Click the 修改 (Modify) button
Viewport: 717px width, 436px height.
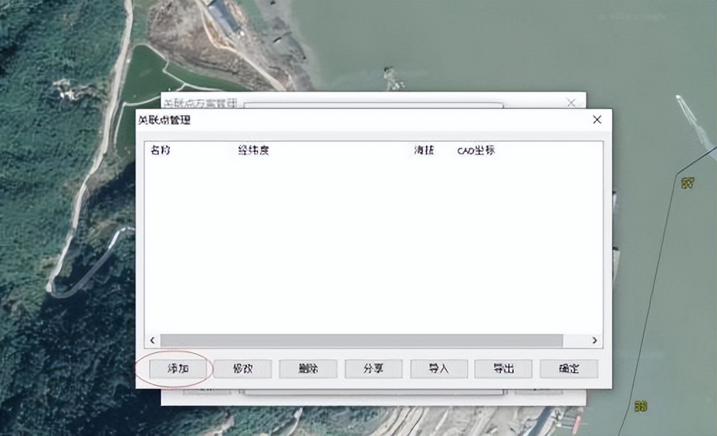tap(243, 369)
